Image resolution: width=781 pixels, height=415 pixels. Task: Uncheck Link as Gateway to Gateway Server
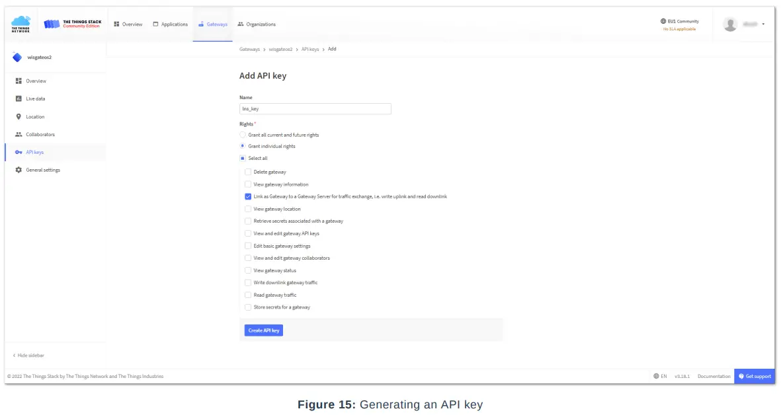pos(248,196)
